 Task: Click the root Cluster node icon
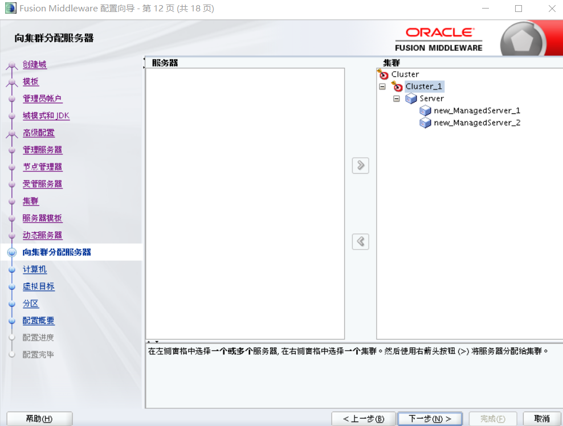[x=382, y=74]
